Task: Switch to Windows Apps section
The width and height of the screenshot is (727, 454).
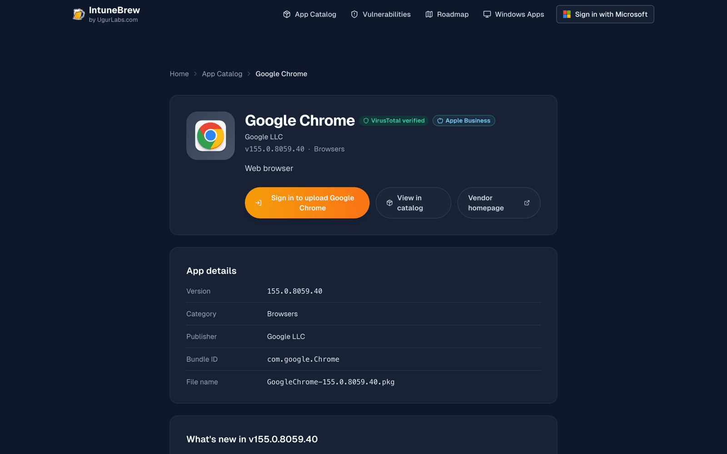Action: [513, 15]
